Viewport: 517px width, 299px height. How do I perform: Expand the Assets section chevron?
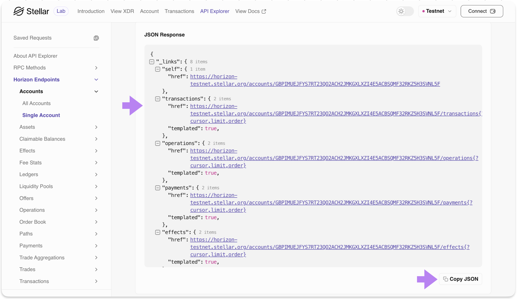tap(96, 127)
